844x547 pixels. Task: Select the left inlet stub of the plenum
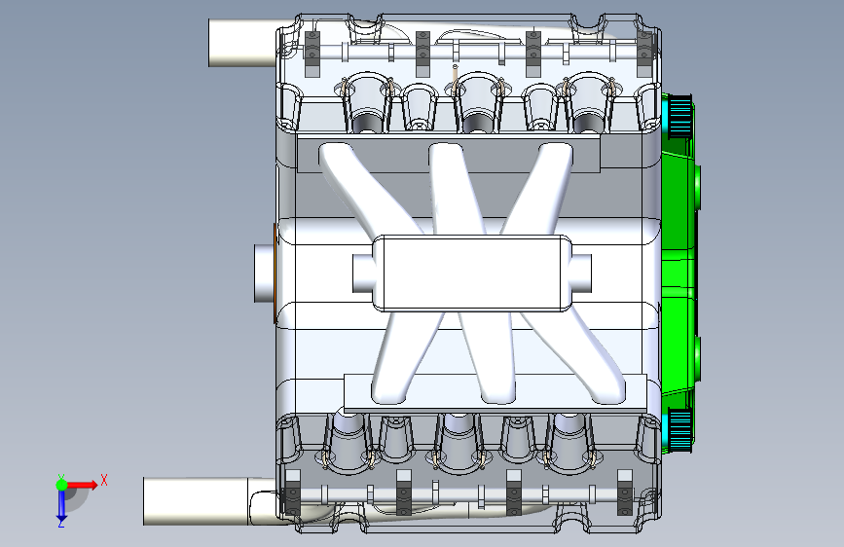[x=362, y=273]
